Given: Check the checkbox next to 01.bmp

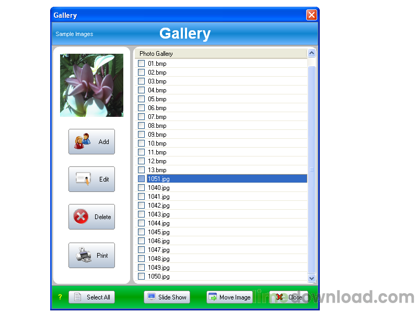Looking at the screenshot, I should click(x=141, y=63).
